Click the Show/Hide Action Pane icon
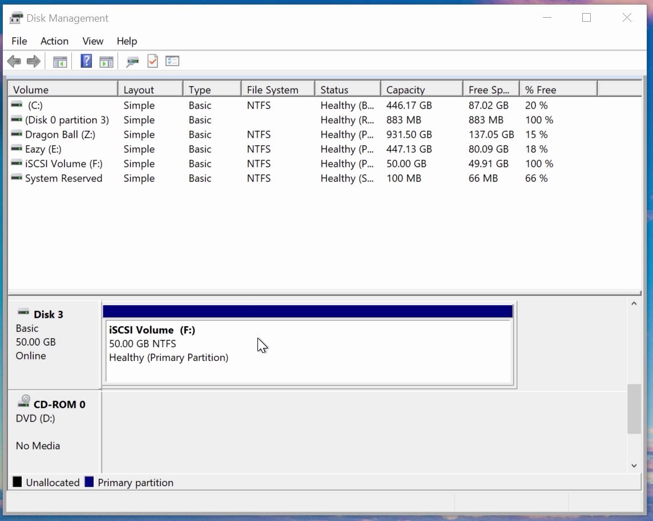Screen dimensions: 653x521 click(x=106, y=61)
